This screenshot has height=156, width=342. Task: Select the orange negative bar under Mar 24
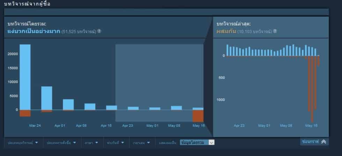[25, 113]
